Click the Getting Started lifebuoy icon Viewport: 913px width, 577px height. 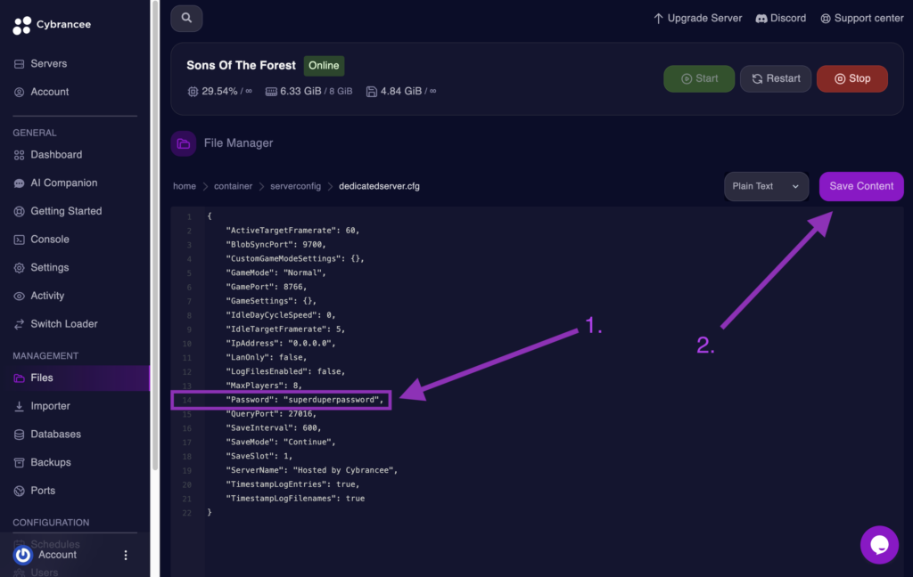[x=20, y=211]
